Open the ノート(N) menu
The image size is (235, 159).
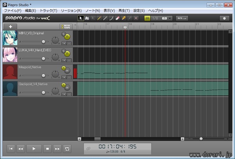pyautogui.click(x=92, y=11)
